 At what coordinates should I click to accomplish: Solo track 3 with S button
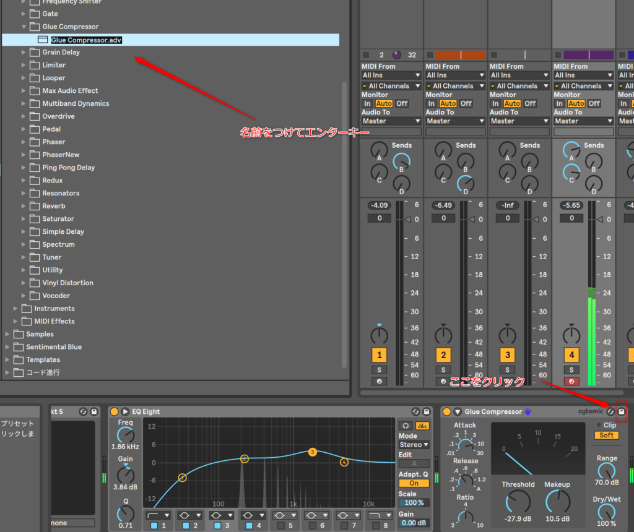point(508,370)
